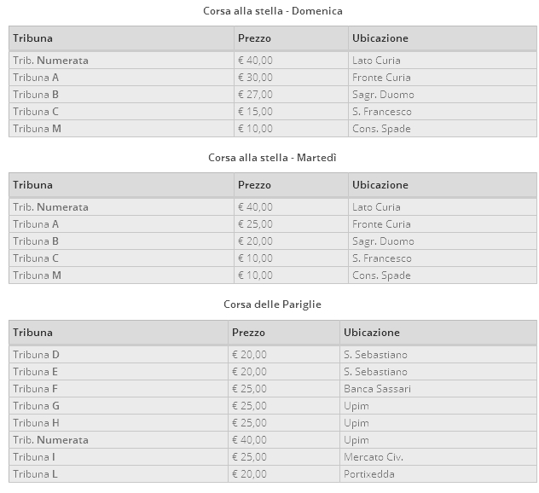Click the Tribuna L cell
The width and height of the screenshot is (539, 493).
click(x=35, y=474)
